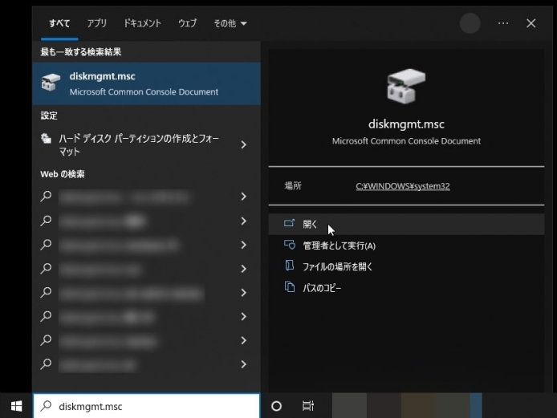Open the Windows Start button
The height and width of the screenshot is (418, 557).
coord(16,406)
